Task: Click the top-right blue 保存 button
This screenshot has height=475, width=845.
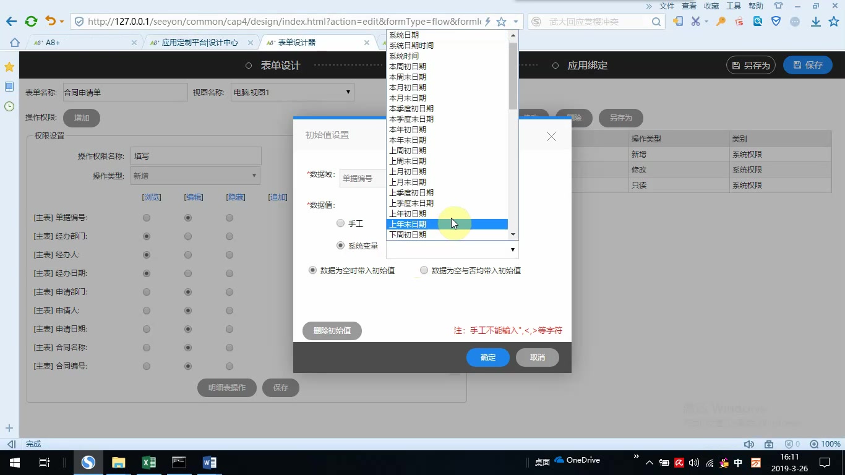Action: point(807,65)
